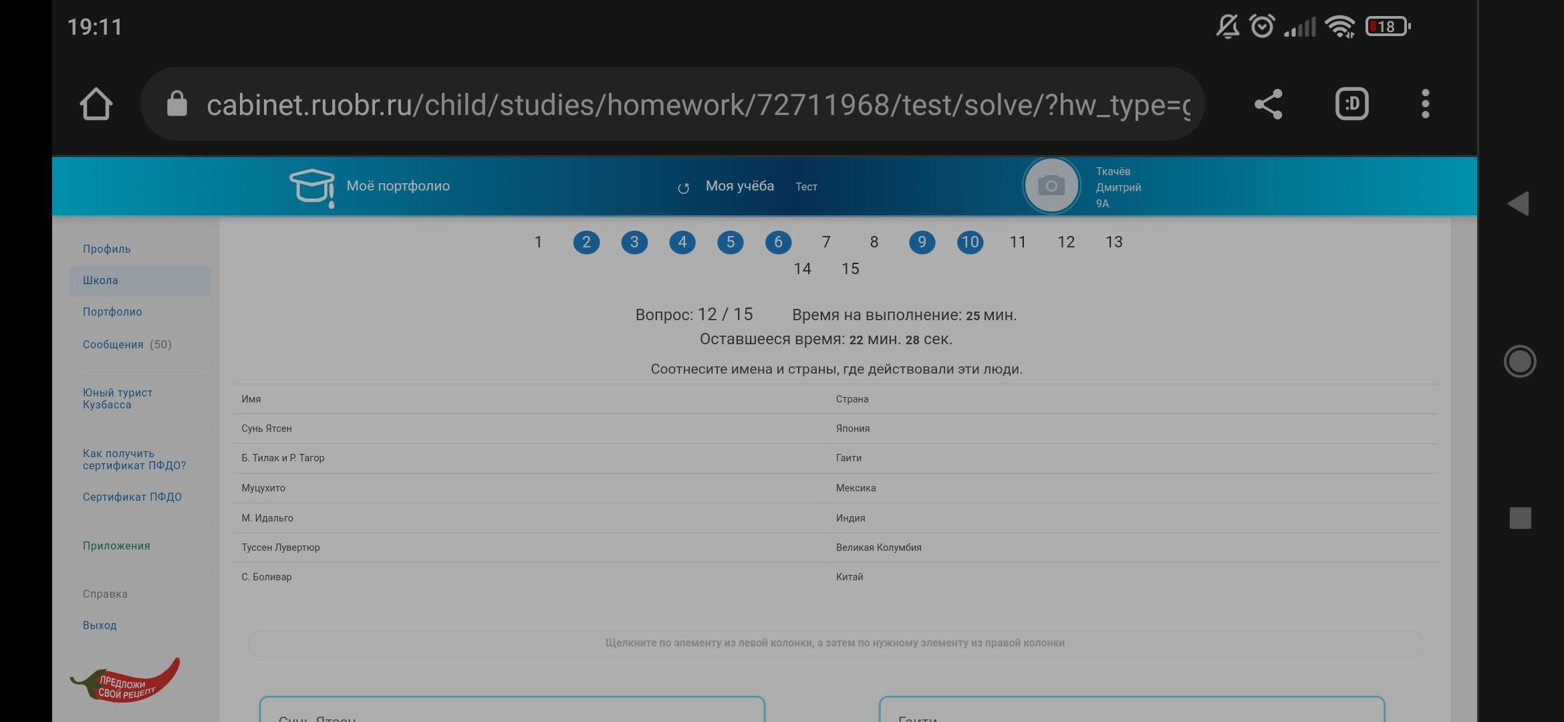Click the camera profile photo avatar
This screenshot has height=722, width=1564.
click(x=1051, y=186)
